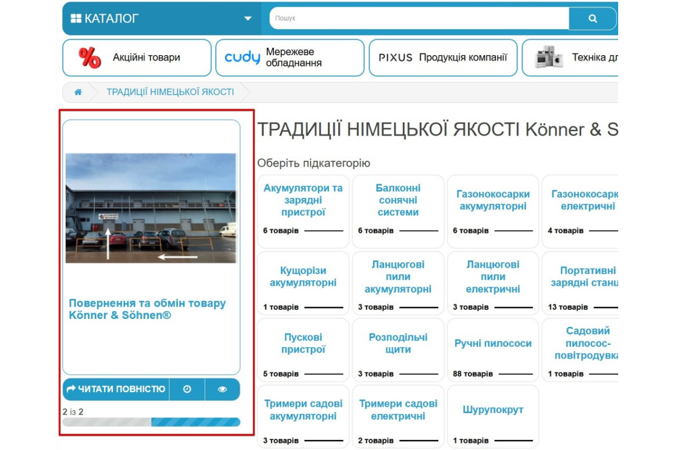Click ЧИТАТИ ПОВНІСТЮ button

coord(116,389)
